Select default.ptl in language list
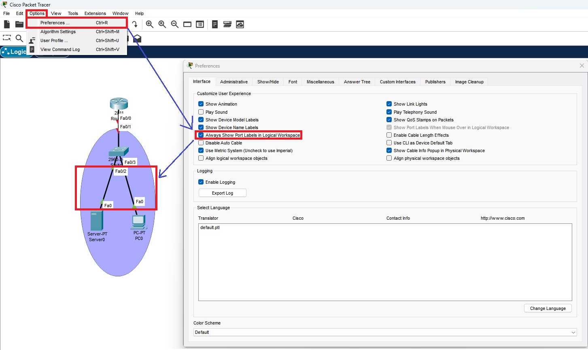 point(210,227)
